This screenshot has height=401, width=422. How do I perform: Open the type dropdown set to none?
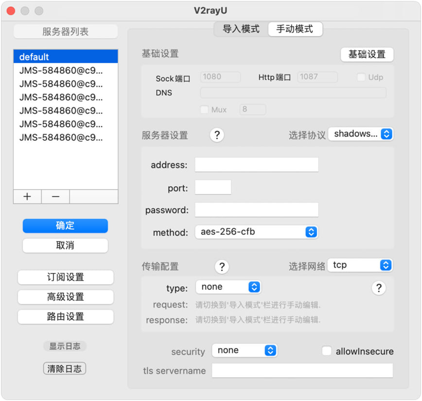[x=228, y=287]
